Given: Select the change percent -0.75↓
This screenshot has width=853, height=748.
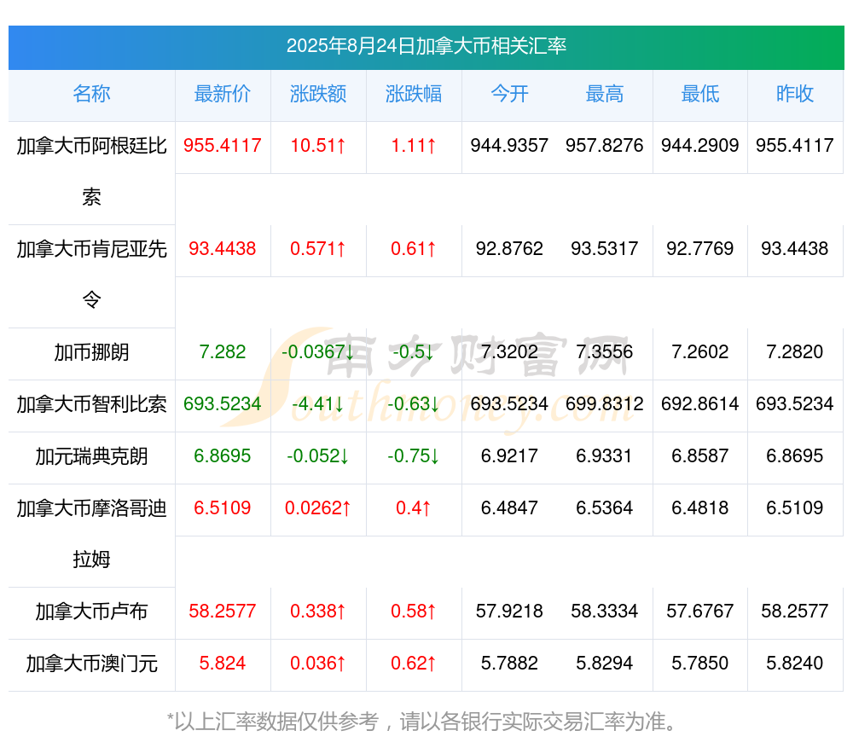Looking at the screenshot, I should click(414, 455).
